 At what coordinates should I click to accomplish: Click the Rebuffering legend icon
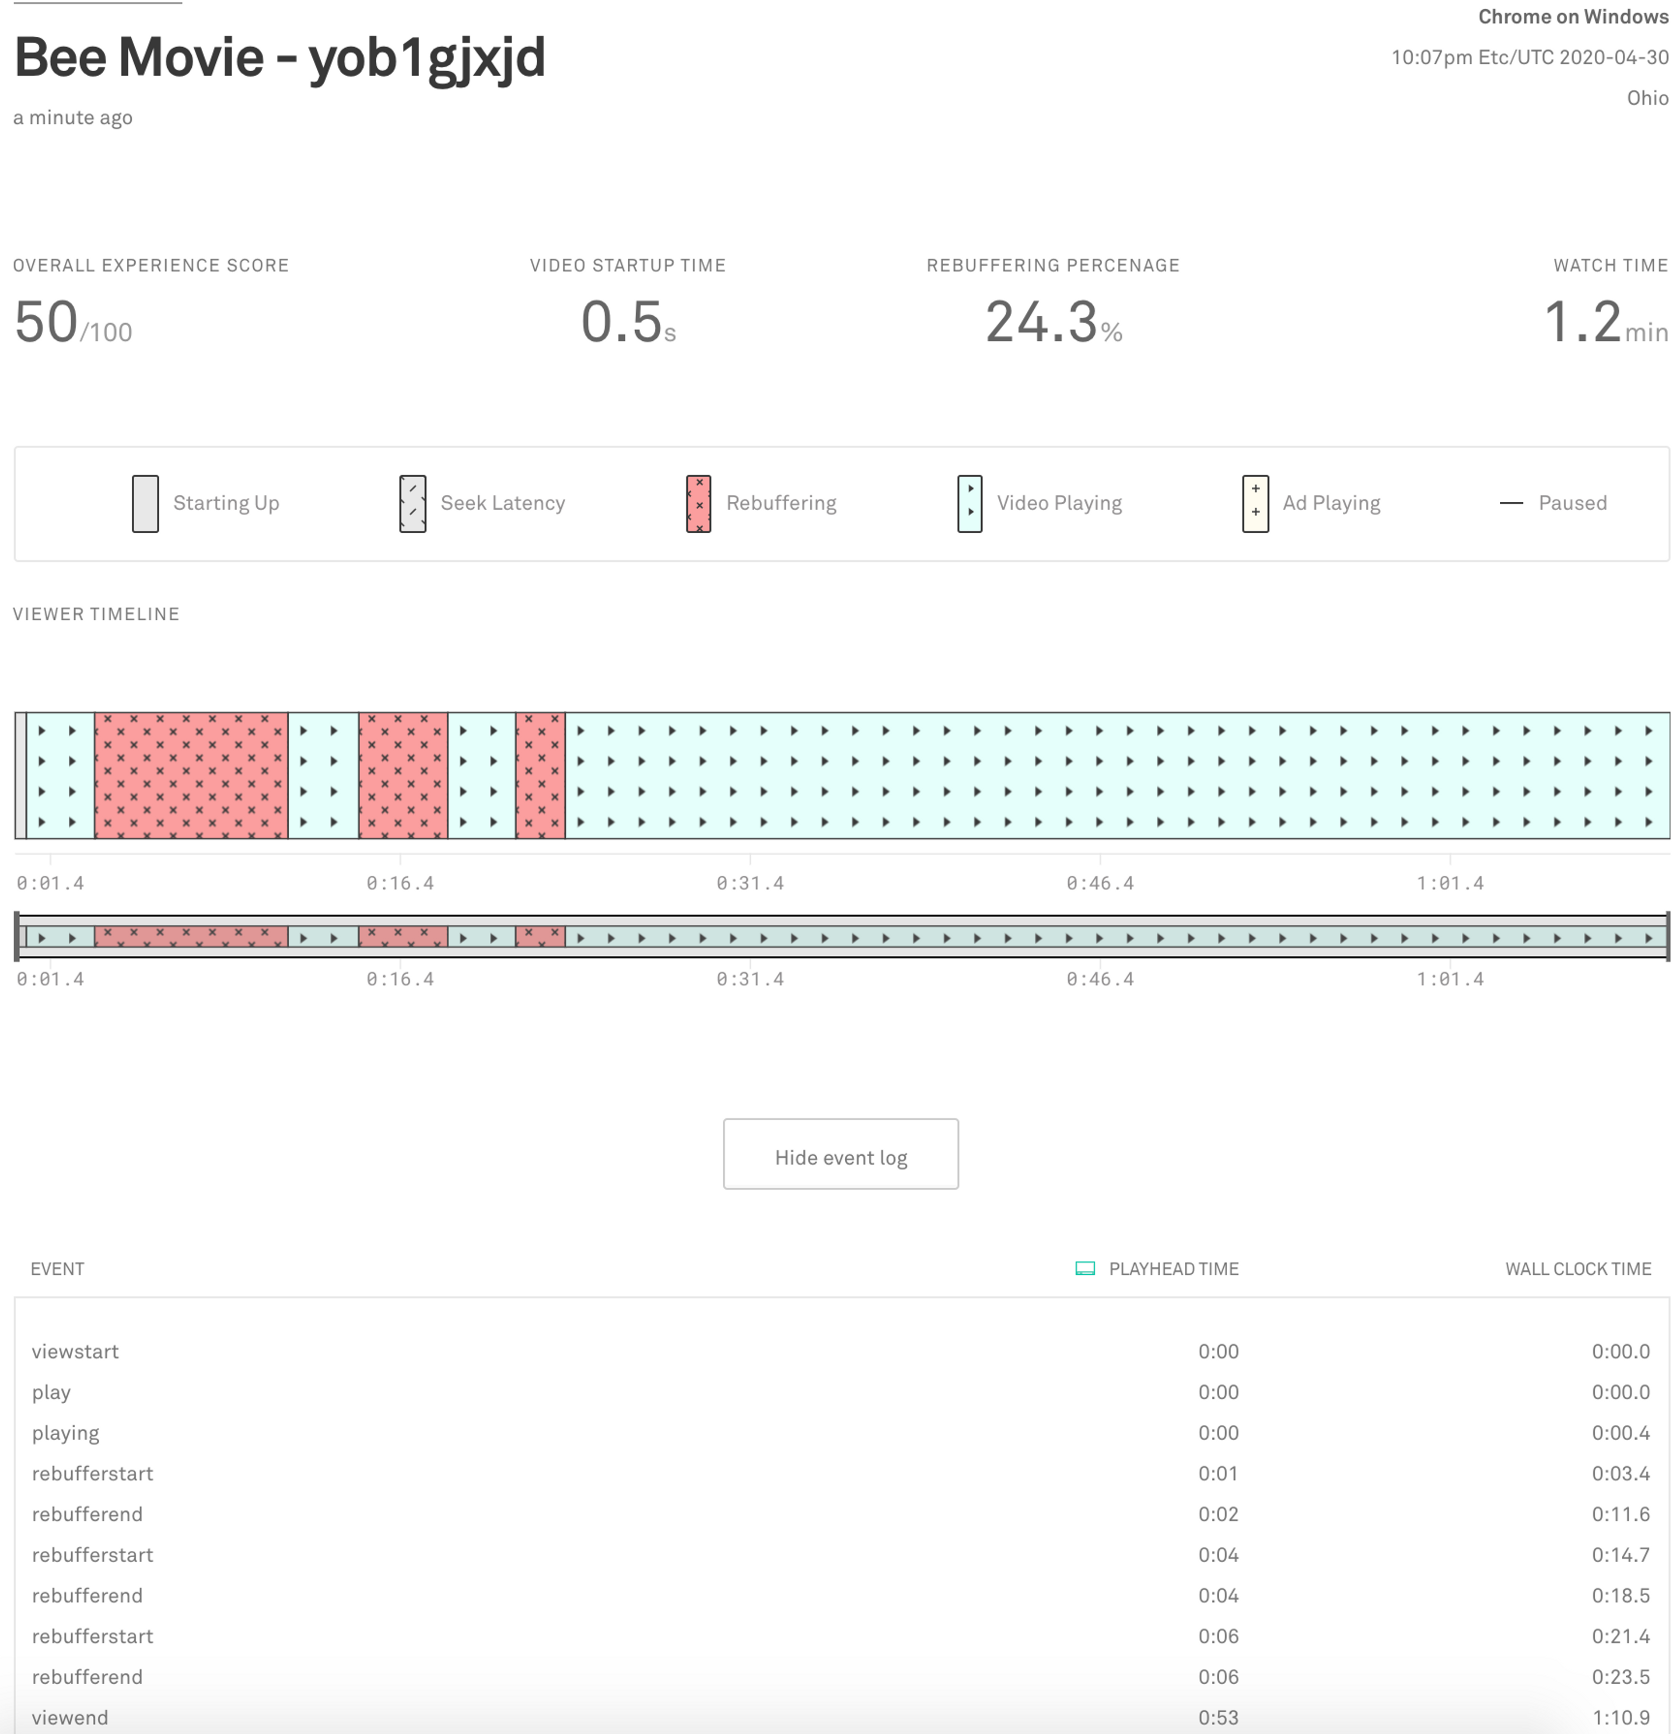tap(698, 503)
